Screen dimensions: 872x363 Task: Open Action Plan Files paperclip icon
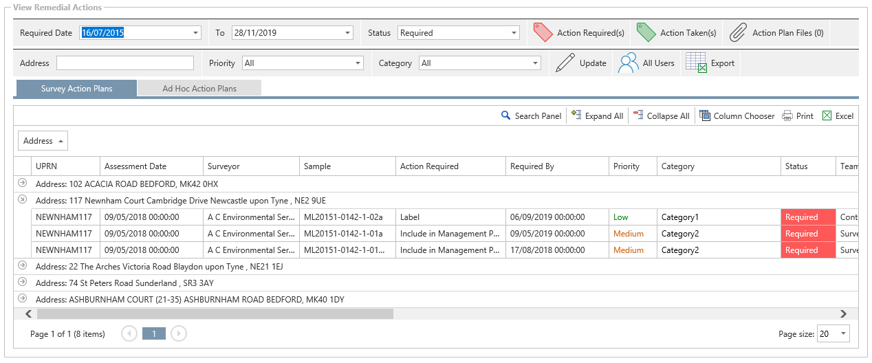(739, 32)
